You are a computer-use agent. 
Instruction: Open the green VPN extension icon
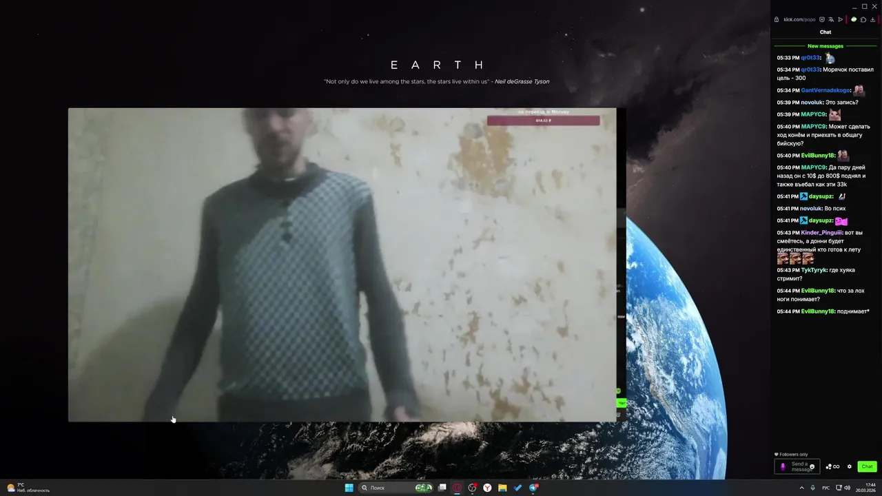tap(854, 19)
